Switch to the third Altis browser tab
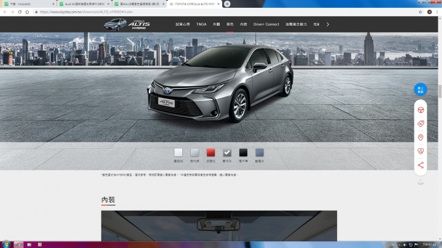442x248 pixels. [139, 4]
